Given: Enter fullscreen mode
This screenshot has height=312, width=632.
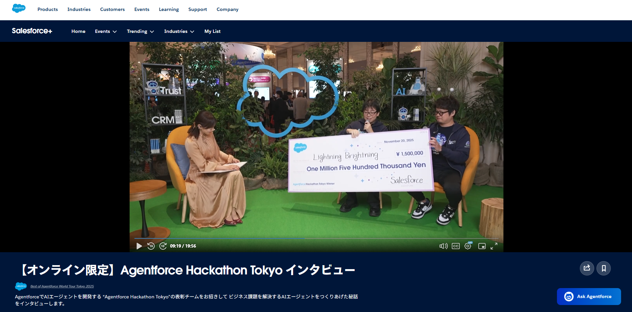Looking at the screenshot, I should click(494, 246).
